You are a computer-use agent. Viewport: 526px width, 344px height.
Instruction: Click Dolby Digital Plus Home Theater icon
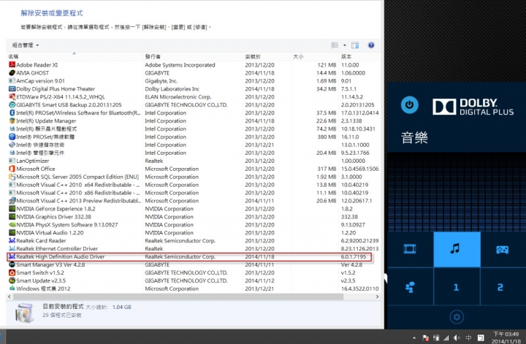click(x=12, y=89)
